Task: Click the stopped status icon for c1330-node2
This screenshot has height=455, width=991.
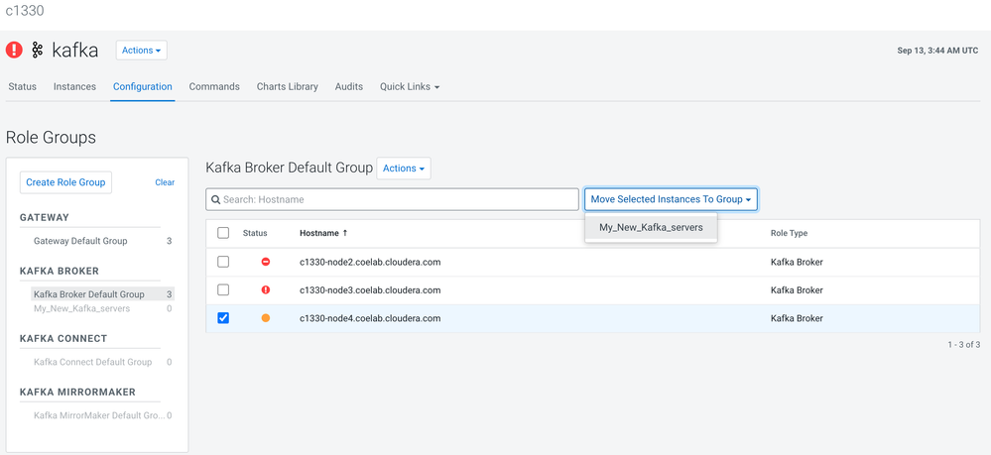Action: [x=265, y=262]
